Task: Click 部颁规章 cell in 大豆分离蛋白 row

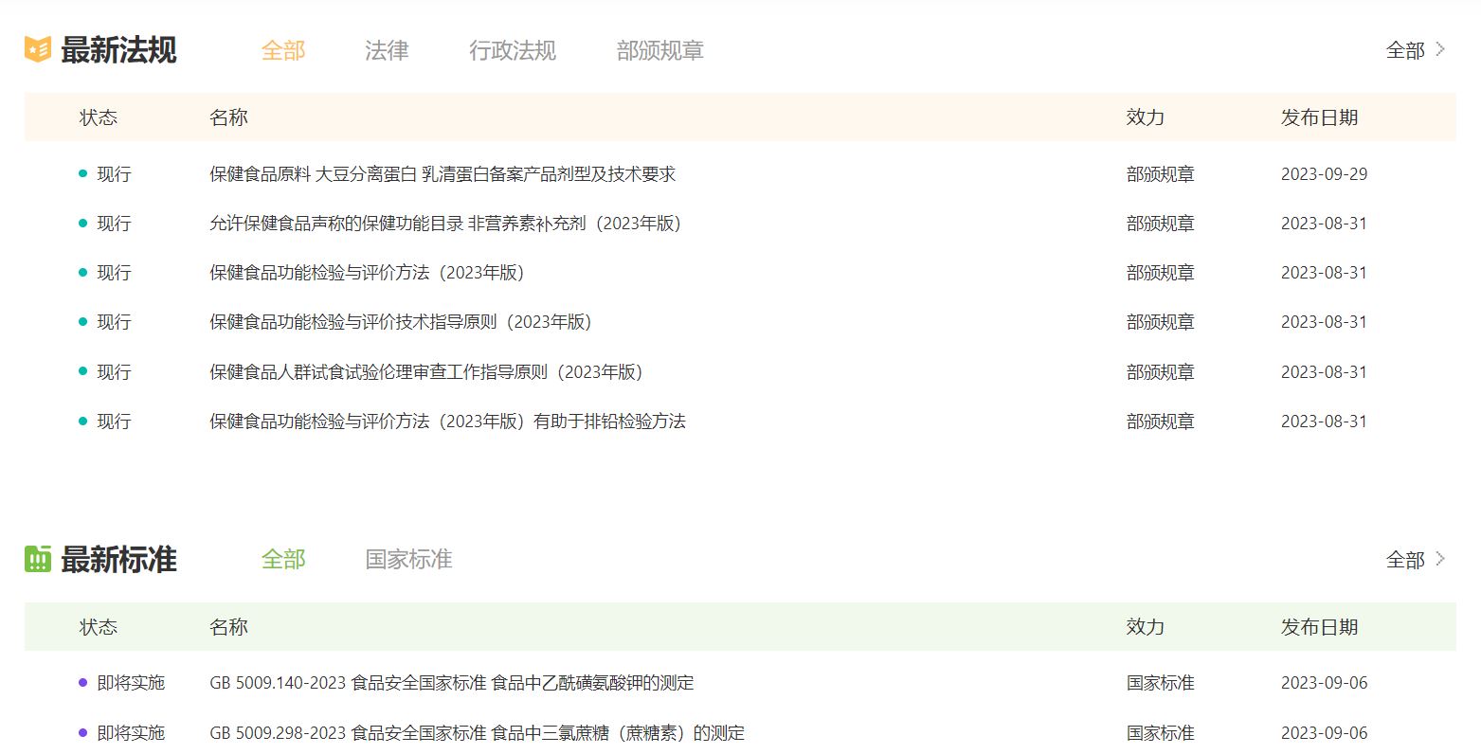Action: pyautogui.click(x=1161, y=174)
